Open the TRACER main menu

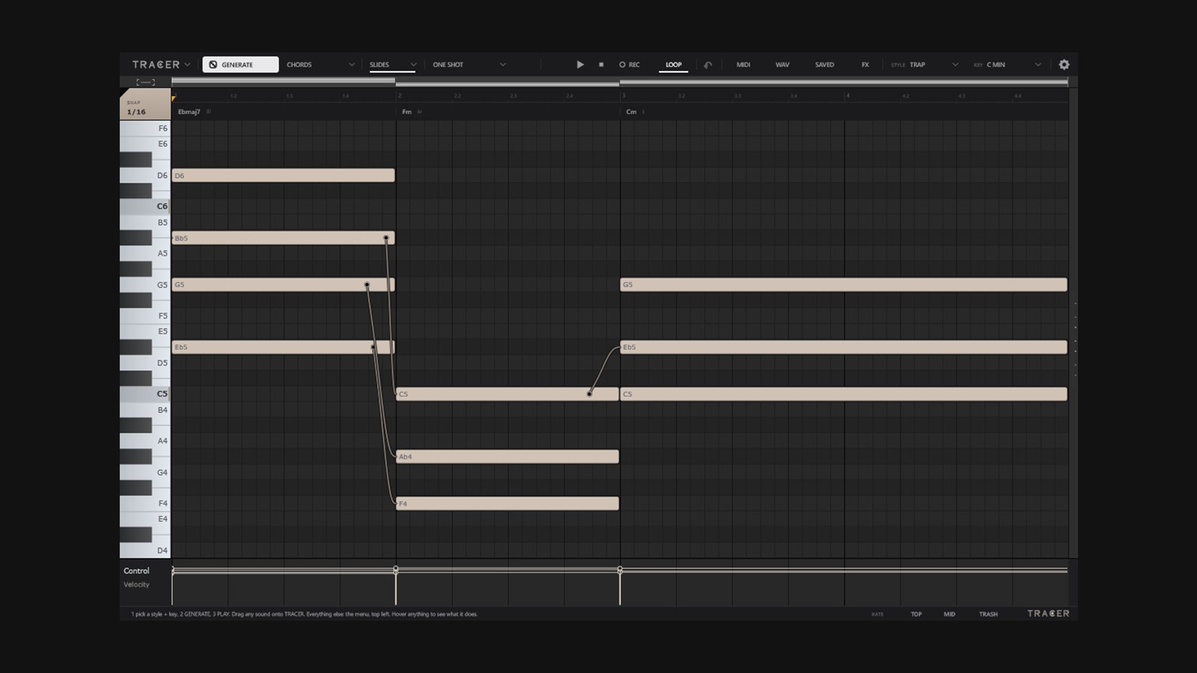pyautogui.click(x=161, y=64)
